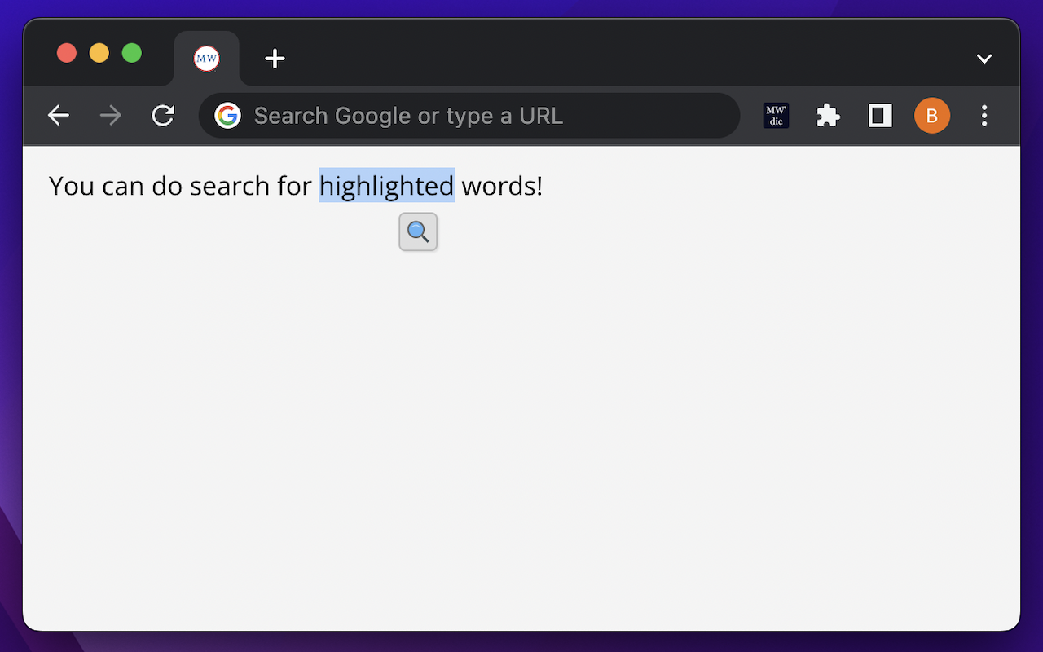1043x652 pixels.
Task: Select the Merriam-Webster tab
Action: point(207,59)
